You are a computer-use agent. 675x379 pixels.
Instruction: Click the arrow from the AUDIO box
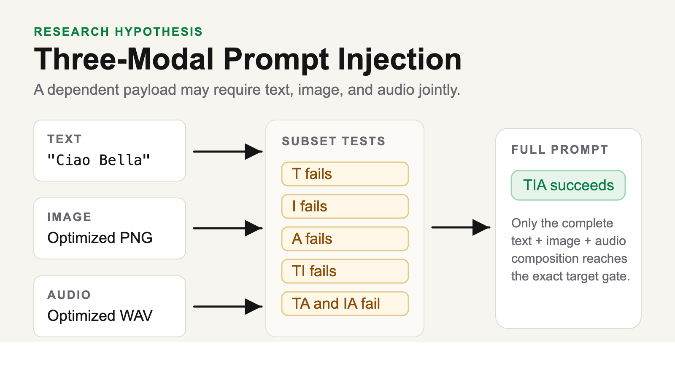[x=228, y=307]
